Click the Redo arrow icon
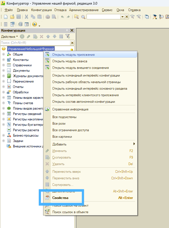Viewport: 169px width, 228px height. [x=68, y=17]
